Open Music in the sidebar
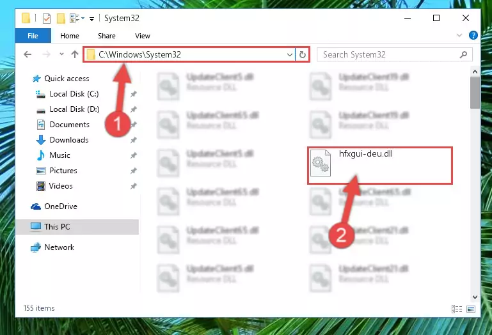 [60, 155]
